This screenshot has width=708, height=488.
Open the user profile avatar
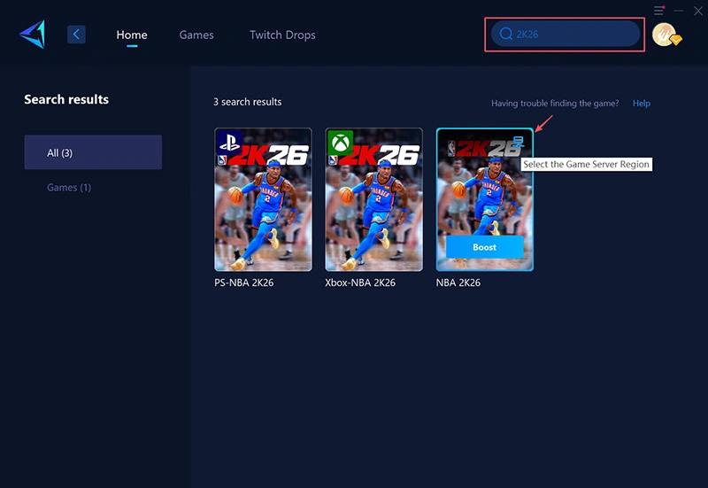(666, 35)
